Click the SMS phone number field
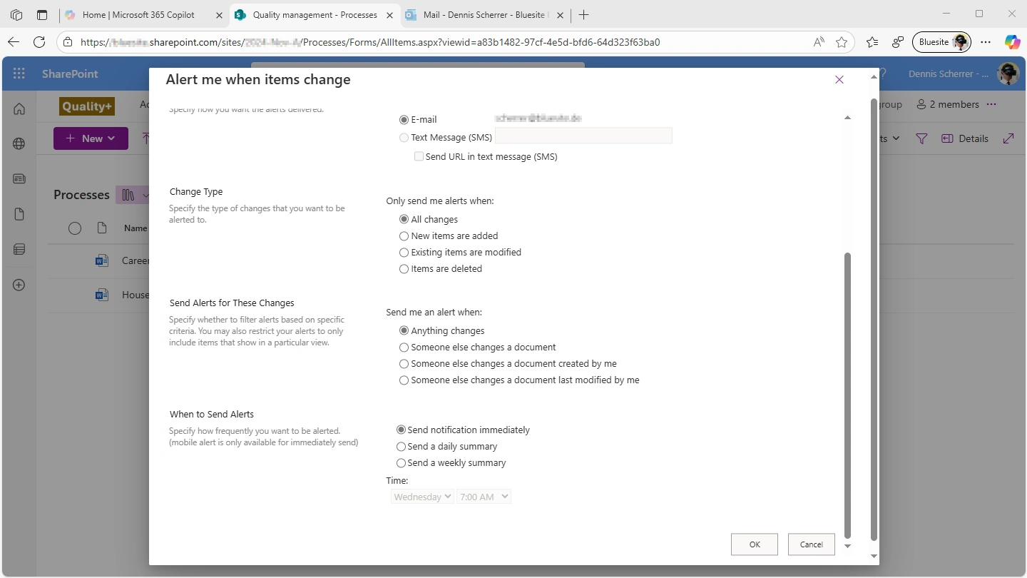The width and height of the screenshot is (1027, 578). [x=583, y=136]
